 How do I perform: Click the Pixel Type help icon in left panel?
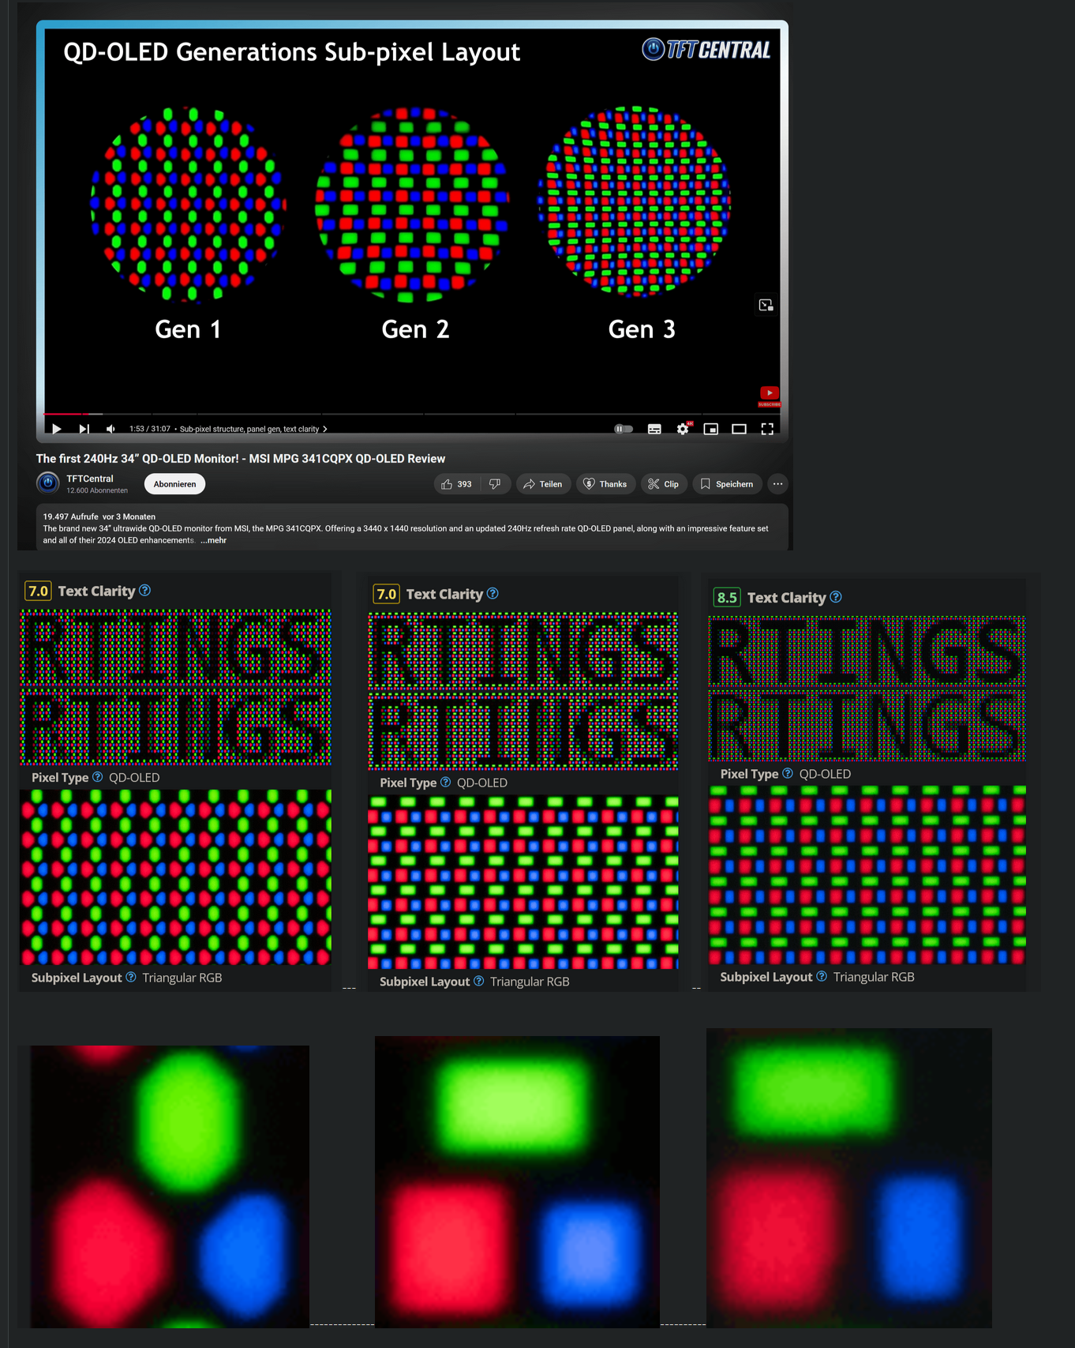click(x=98, y=777)
